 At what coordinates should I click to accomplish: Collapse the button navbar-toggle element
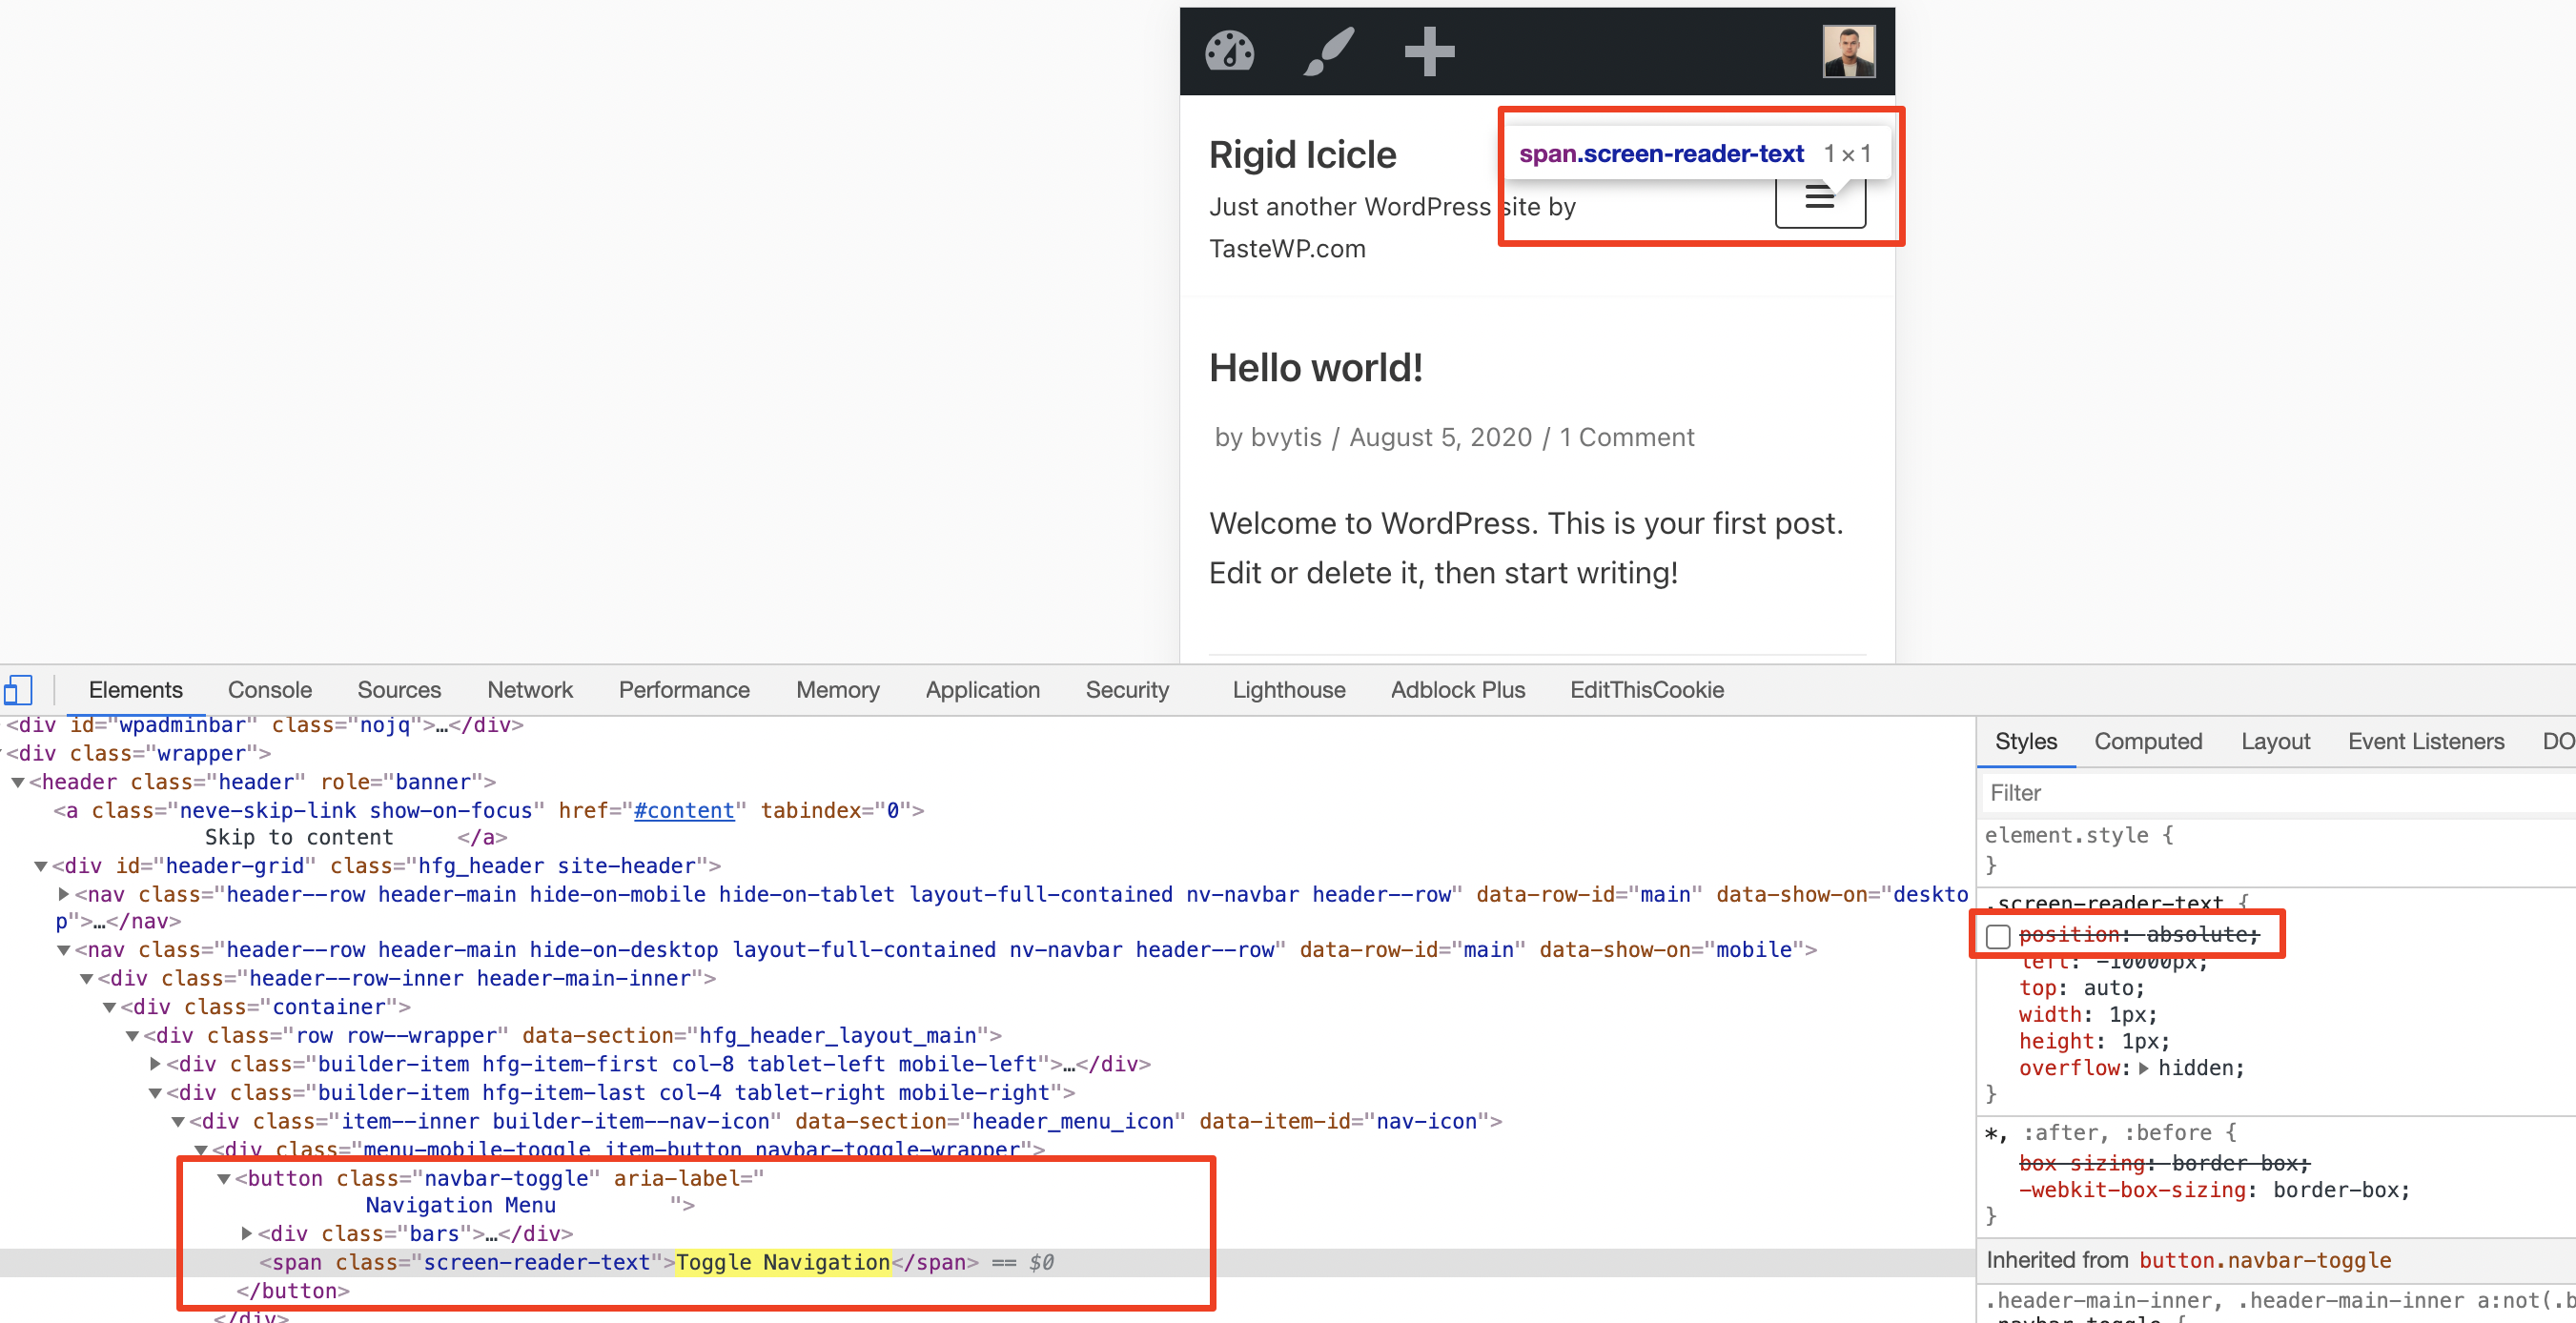[x=226, y=1178]
